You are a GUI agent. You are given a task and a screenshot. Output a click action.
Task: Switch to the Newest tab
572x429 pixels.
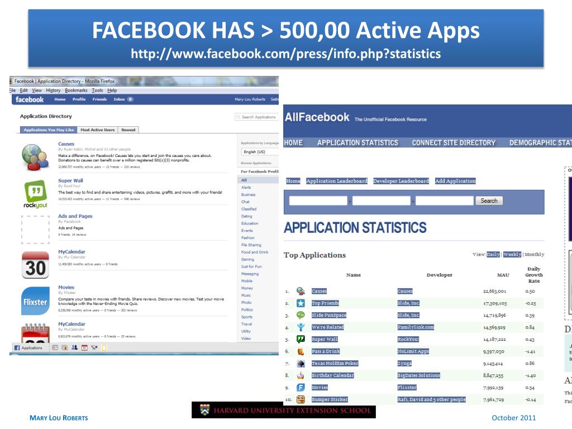[x=128, y=130]
